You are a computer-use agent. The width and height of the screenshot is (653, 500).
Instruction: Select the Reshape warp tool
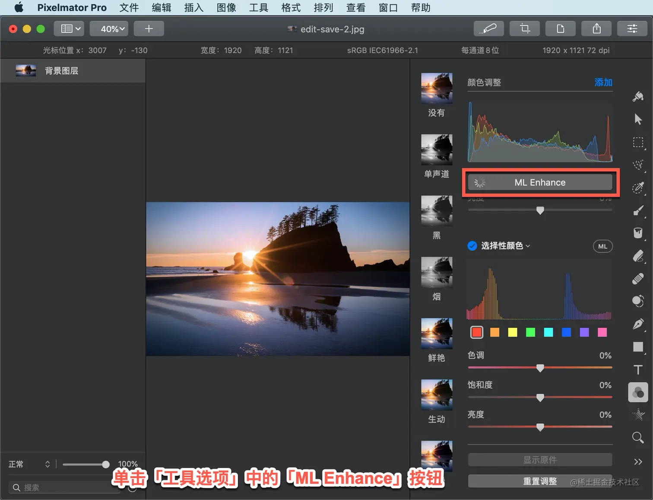[x=638, y=301]
